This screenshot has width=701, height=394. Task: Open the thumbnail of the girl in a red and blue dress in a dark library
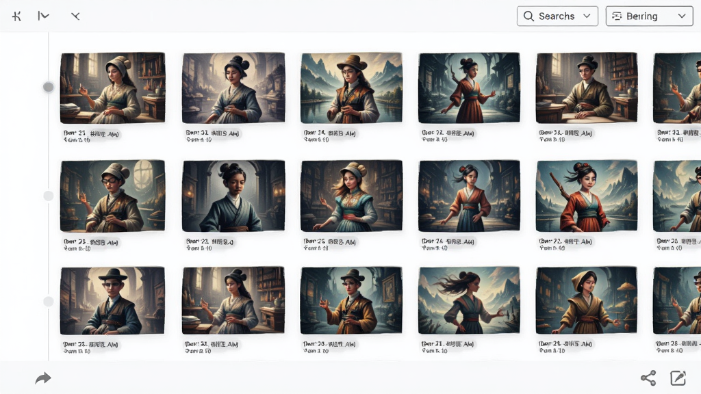(469, 196)
